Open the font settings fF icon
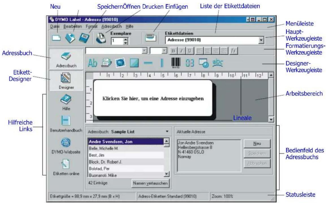Image resolution: width=326 pixels, height=203 pixels. pyautogui.click(x=234, y=51)
